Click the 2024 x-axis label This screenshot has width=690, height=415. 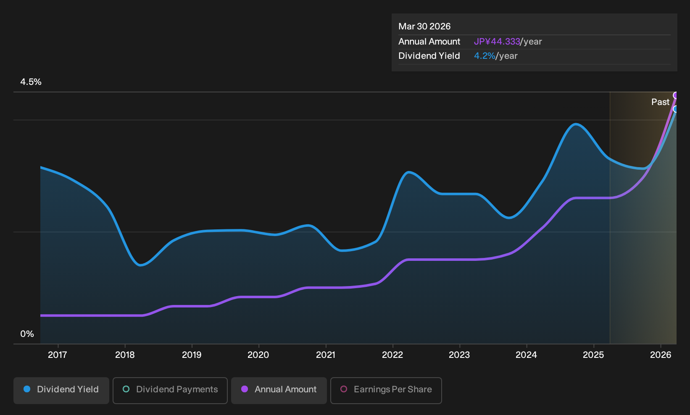(x=526, y=355)
